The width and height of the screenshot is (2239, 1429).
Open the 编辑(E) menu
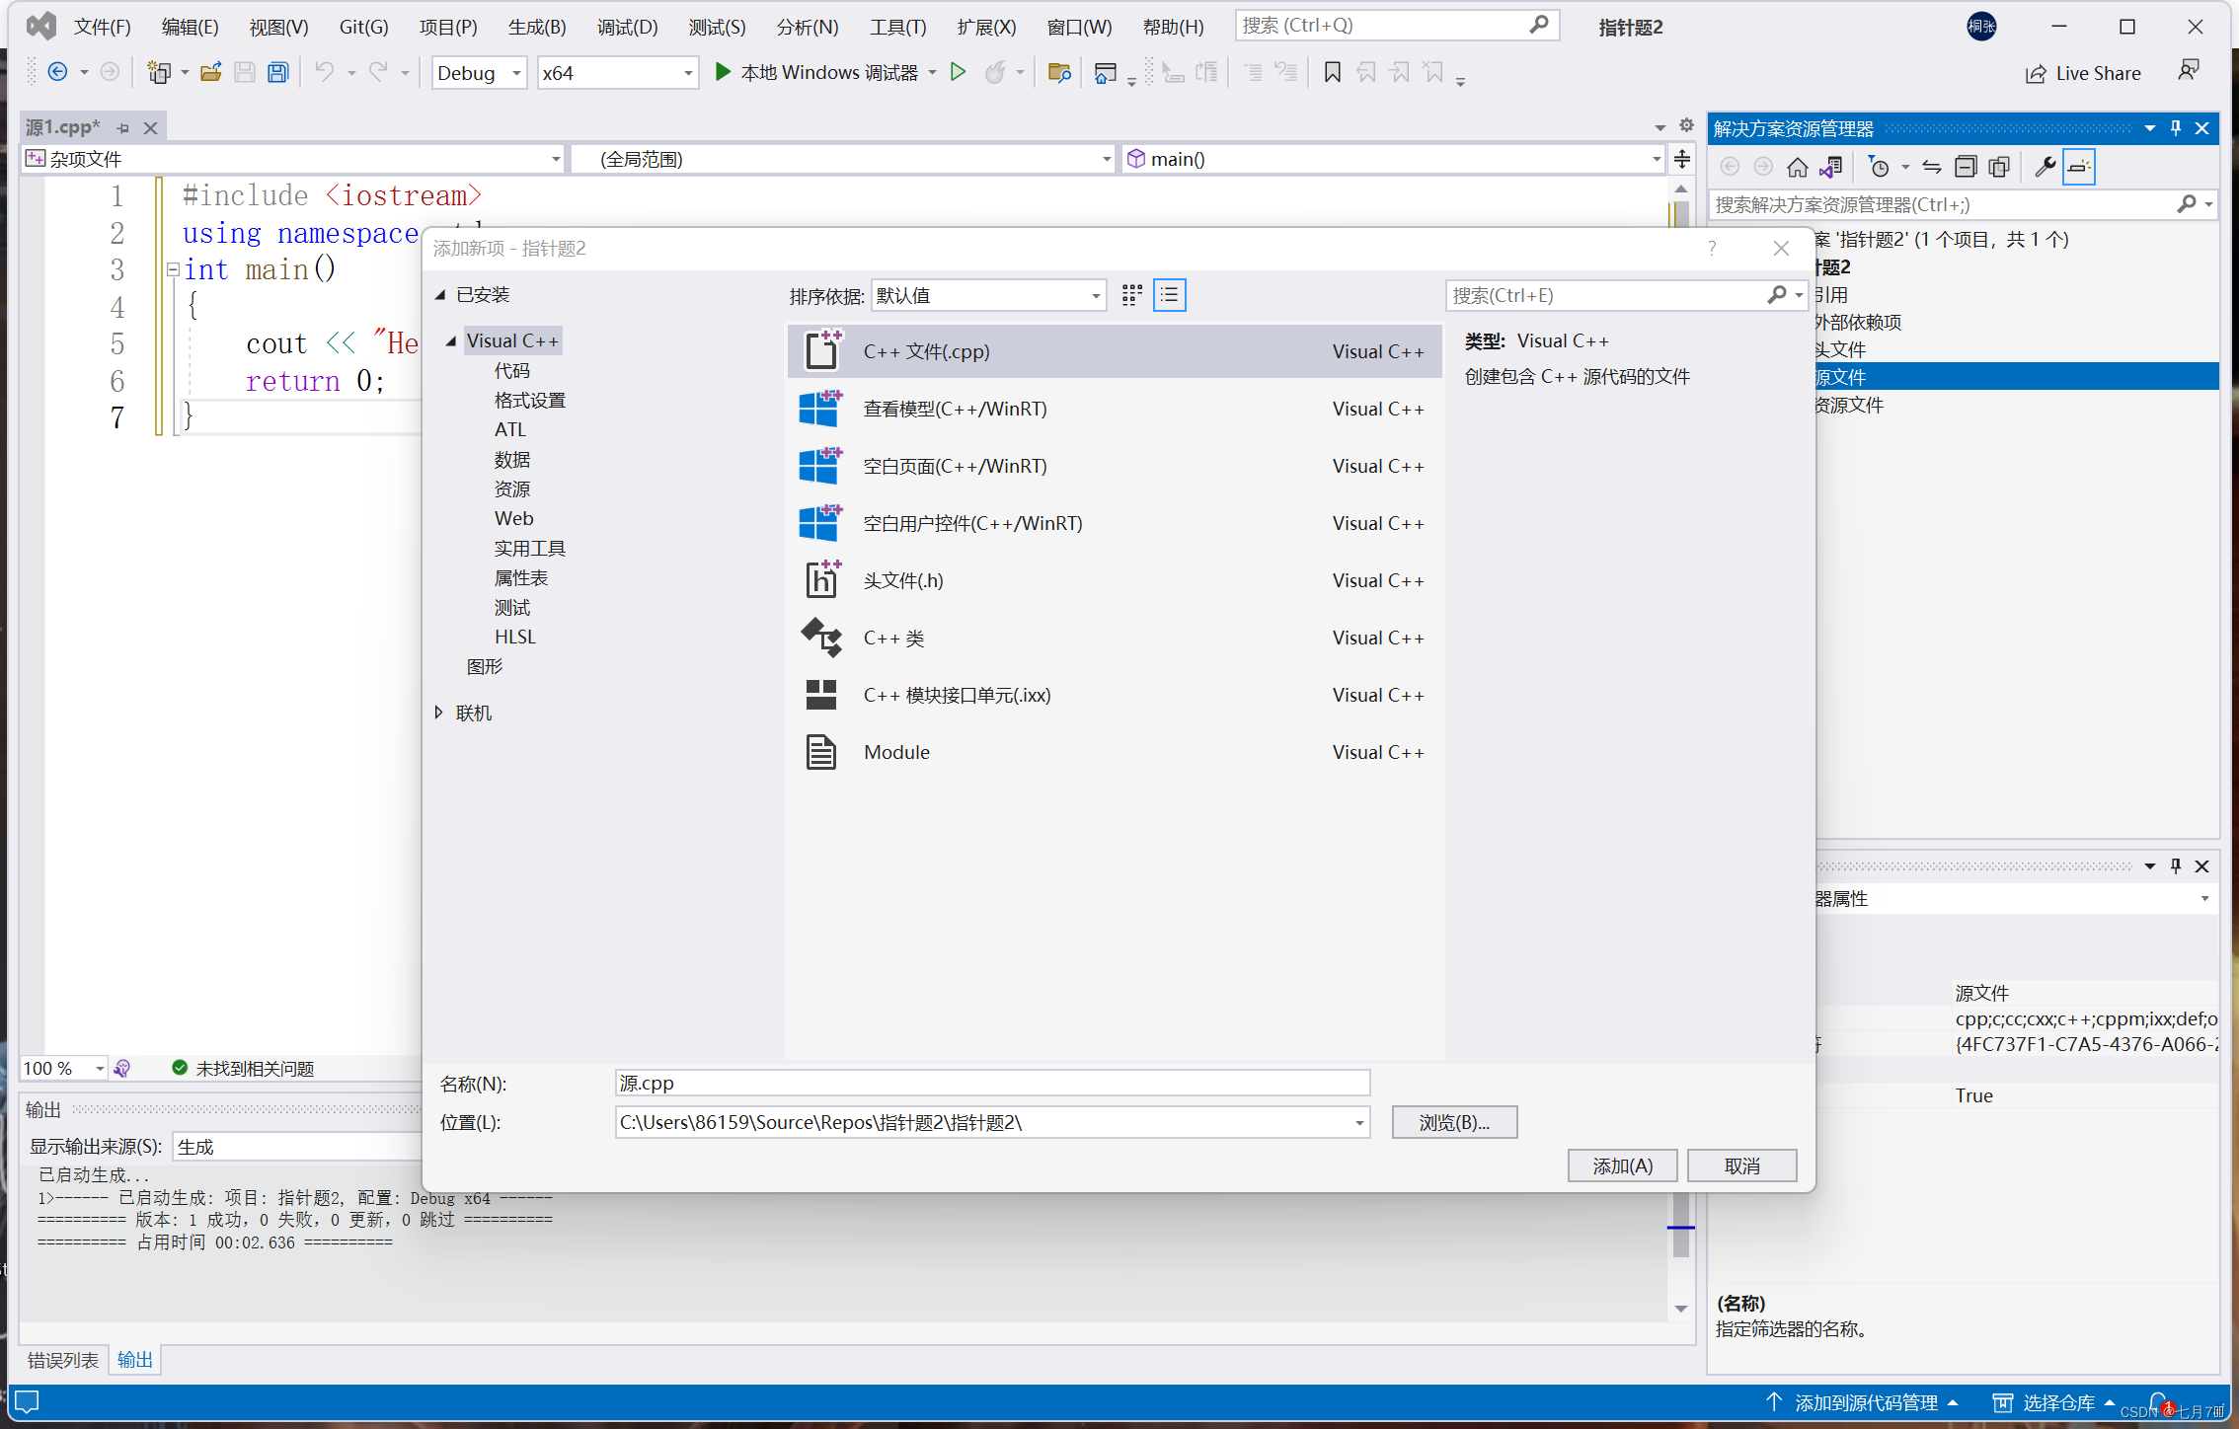click(190, 27)
